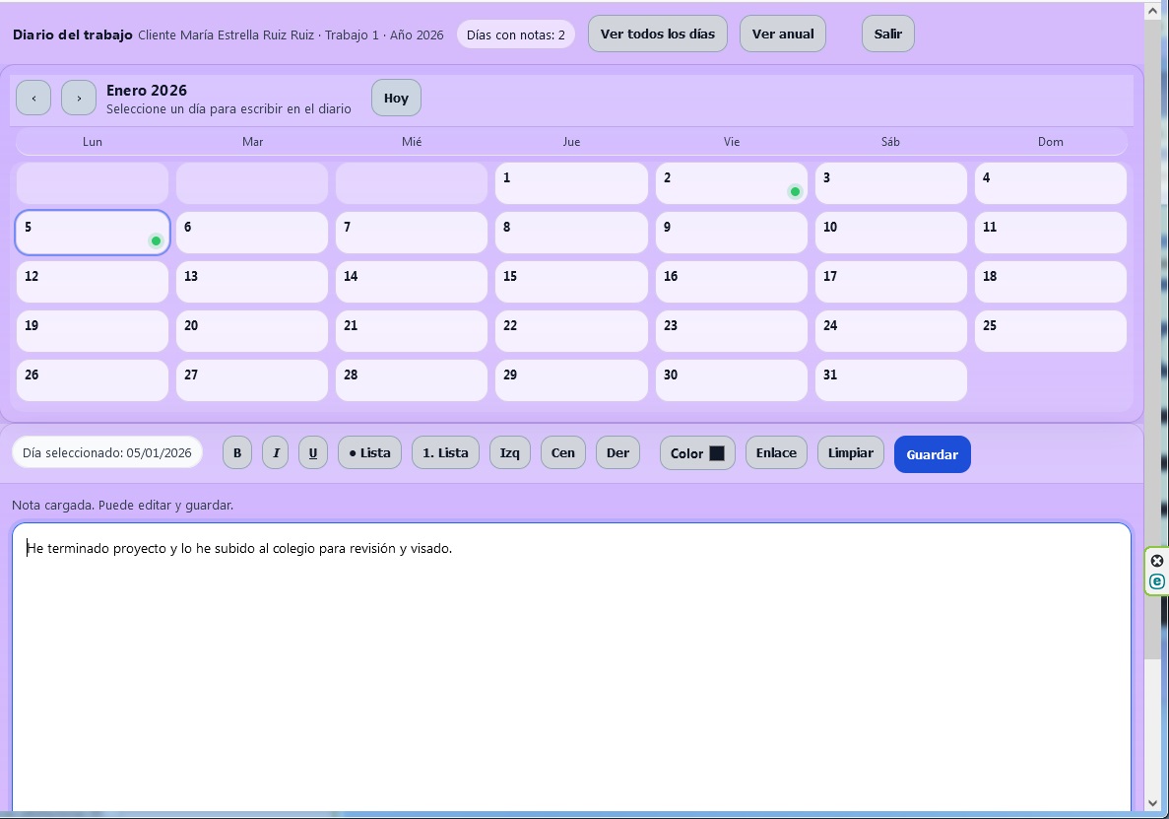Clear formatting with Limpiar button
Screen dimensions: 1169x819
[850, 453]
